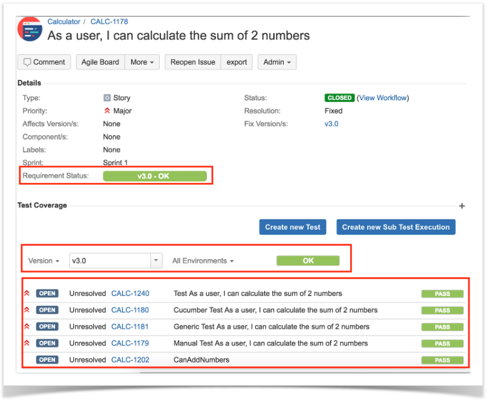
Task: Click the plus icon in Test Coverage
Action: (x=462, y=206)
